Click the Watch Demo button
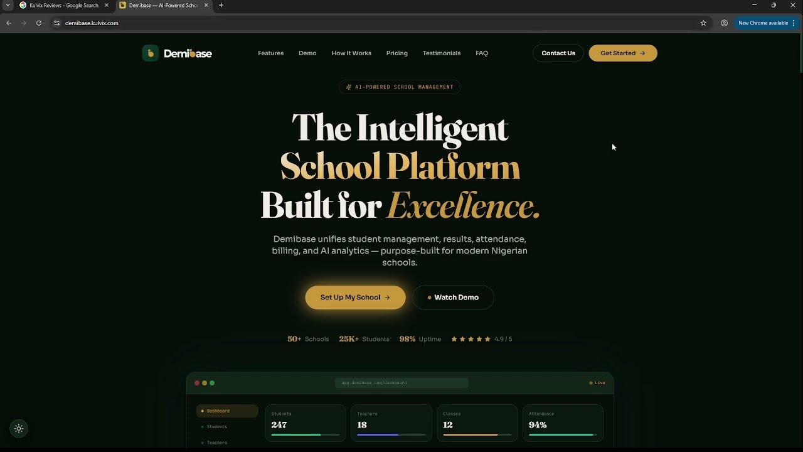The width and height of the screenshot is (803, 452). tap(453, 298)
